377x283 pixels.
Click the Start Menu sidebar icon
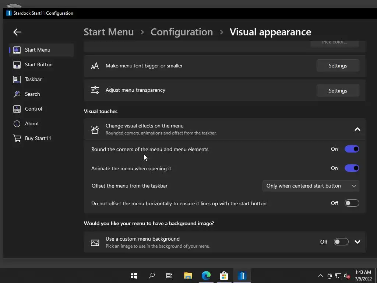(17, 50)
